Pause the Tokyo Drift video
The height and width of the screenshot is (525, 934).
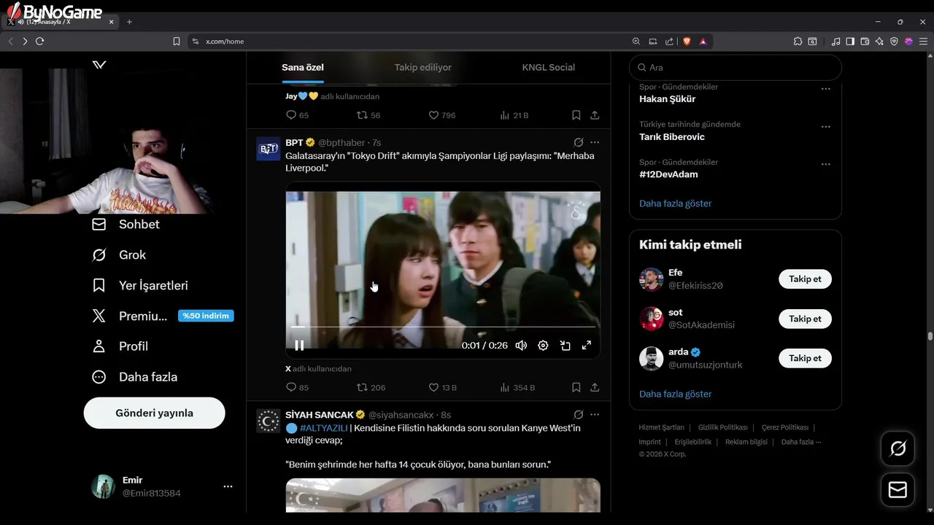point(299,346)
